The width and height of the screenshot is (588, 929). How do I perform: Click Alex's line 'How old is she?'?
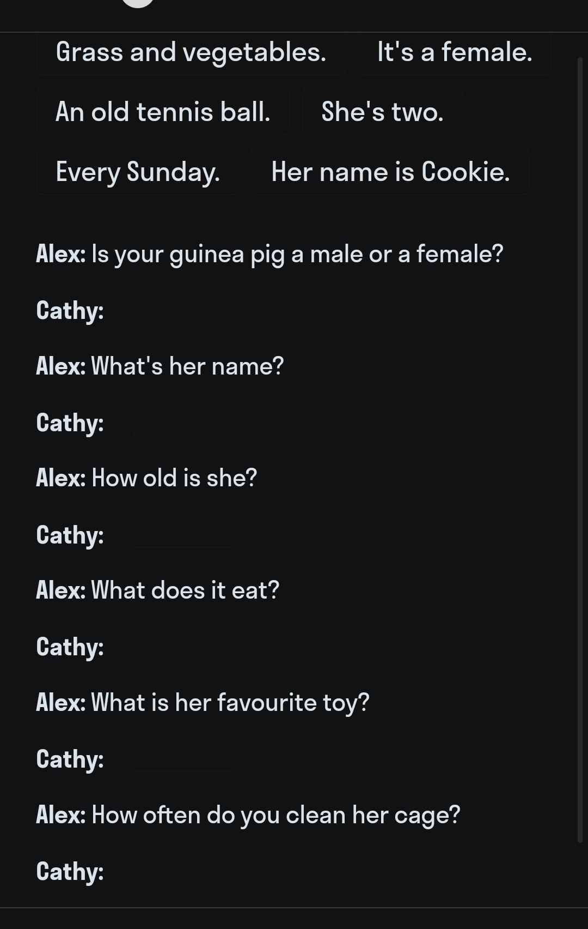click(x=146, y=478)
